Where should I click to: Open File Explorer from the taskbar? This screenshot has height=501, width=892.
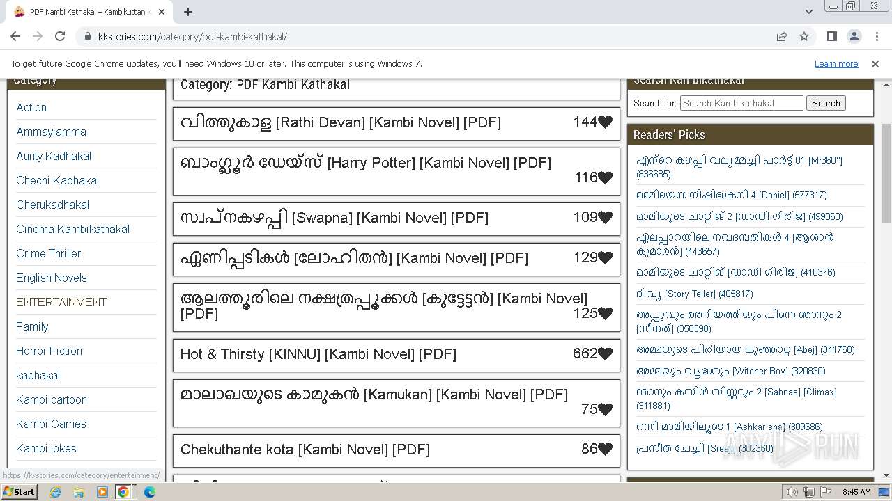(79, 492)
